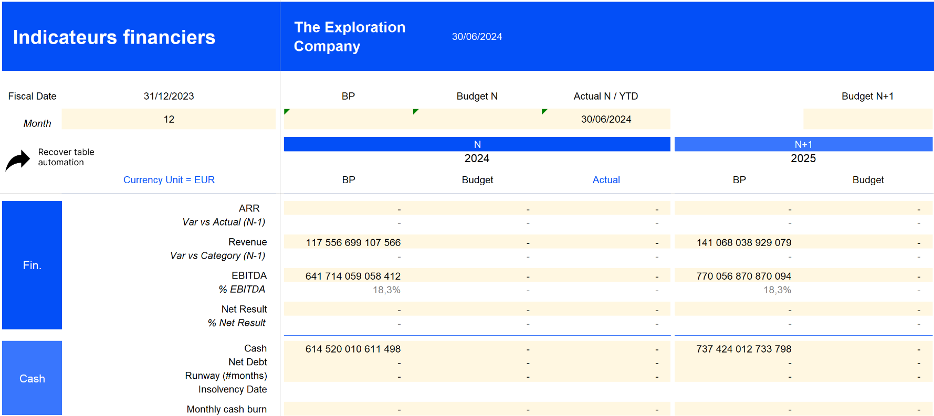Click the EBITDA row label
The width and height of the screenshot is (934, 416).
point(249,275)
